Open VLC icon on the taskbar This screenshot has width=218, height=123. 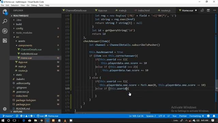point(65,121)
